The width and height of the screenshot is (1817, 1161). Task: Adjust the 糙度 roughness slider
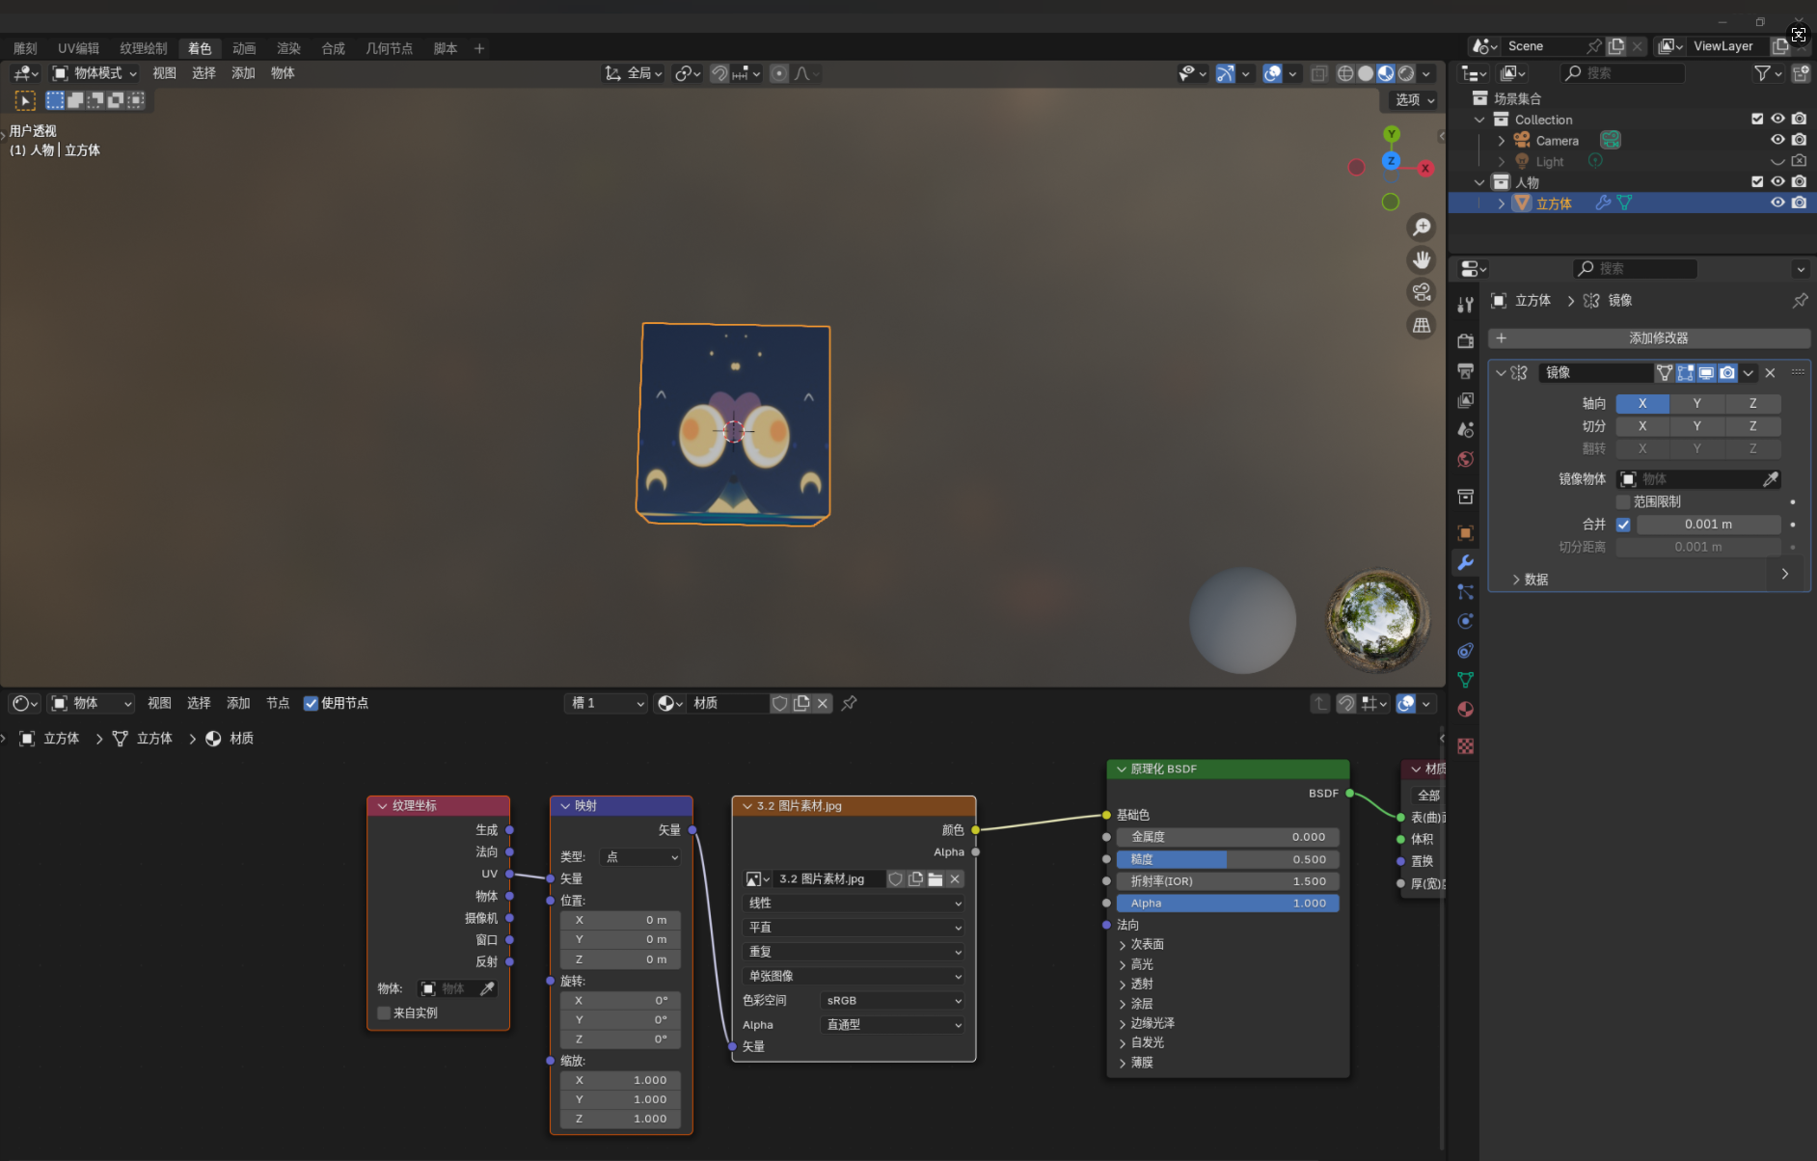tap(1228, 859)
